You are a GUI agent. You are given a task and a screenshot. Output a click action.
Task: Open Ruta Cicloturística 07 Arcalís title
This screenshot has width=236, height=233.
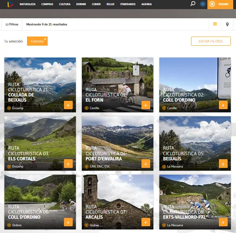coord(106,212)
